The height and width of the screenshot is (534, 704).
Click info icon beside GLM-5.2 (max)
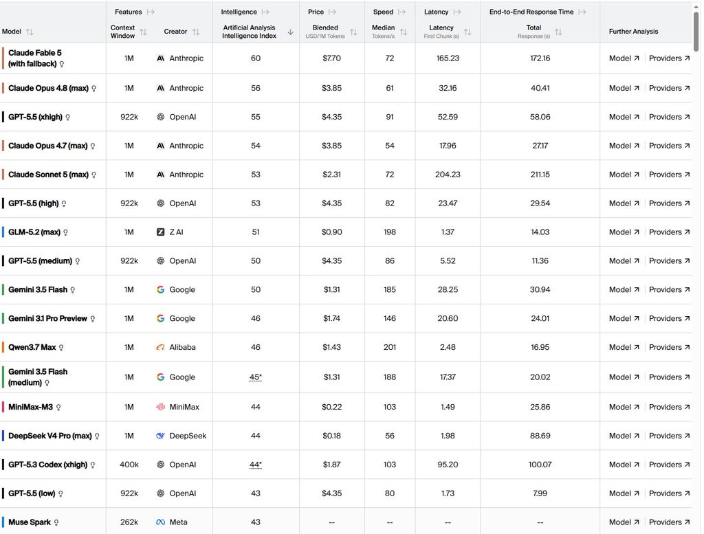tap(65, 232)
